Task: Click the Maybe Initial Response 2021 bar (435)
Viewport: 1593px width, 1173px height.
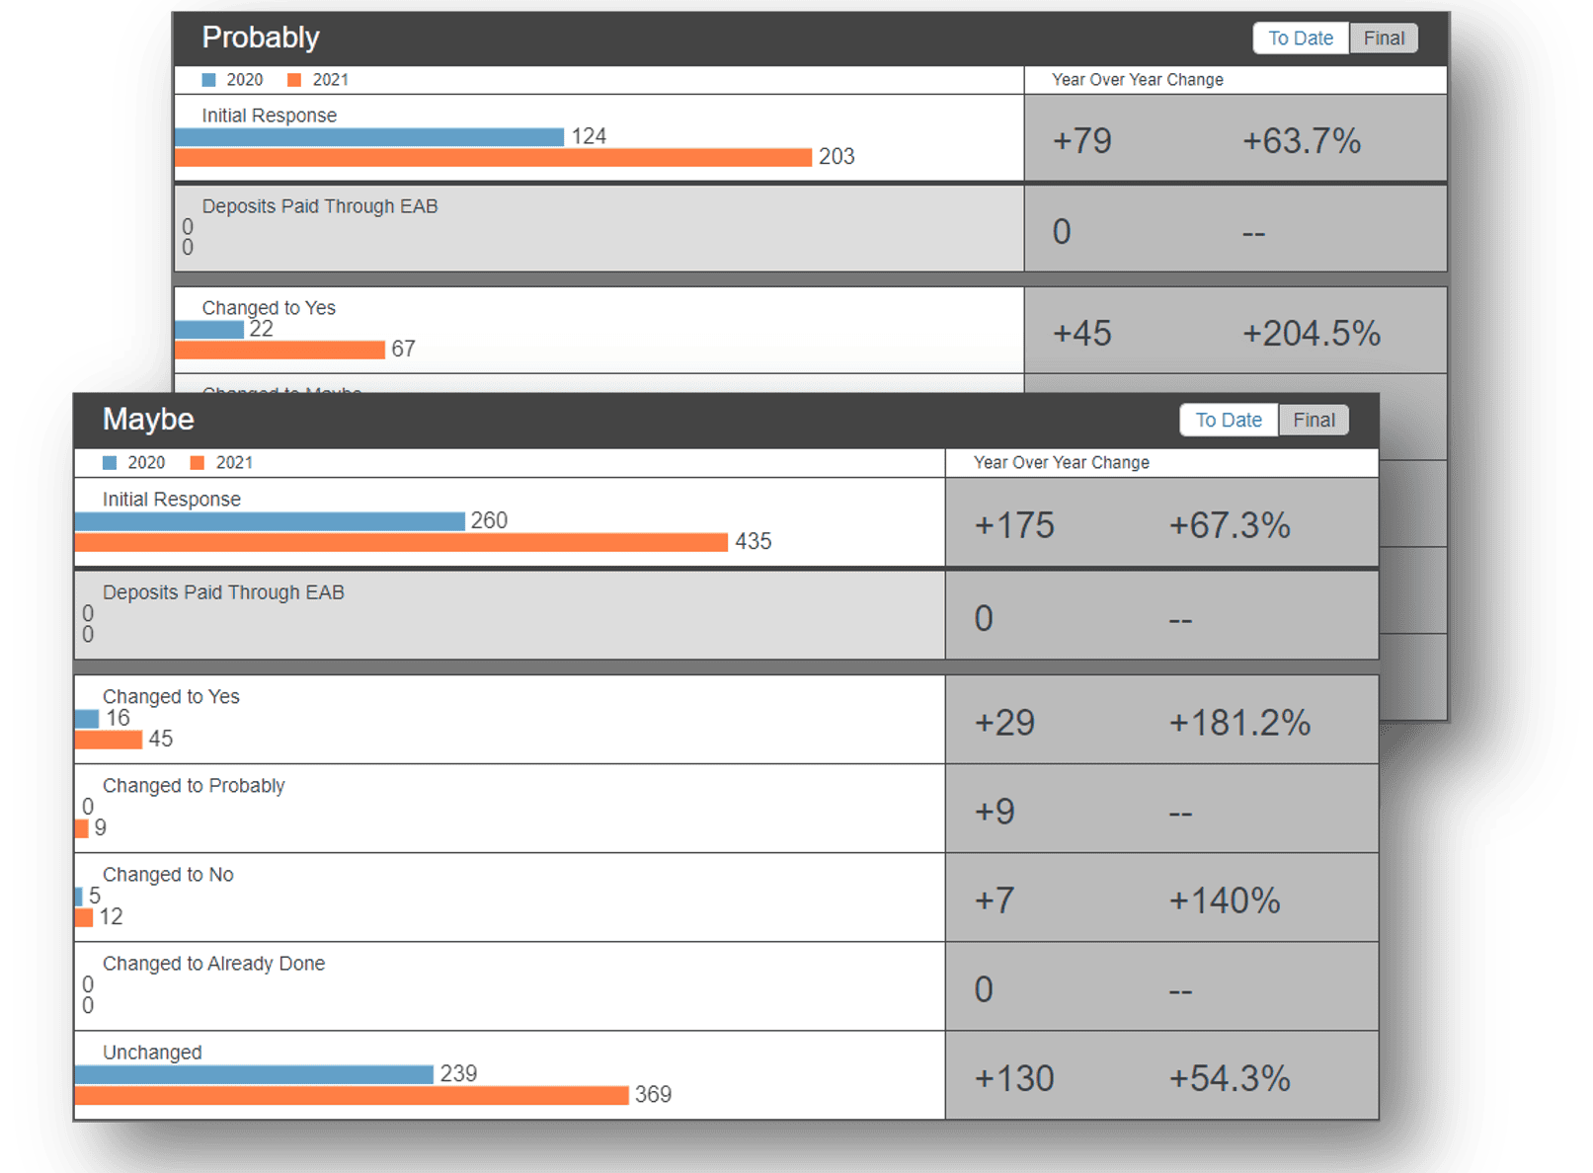Action: 401,542
